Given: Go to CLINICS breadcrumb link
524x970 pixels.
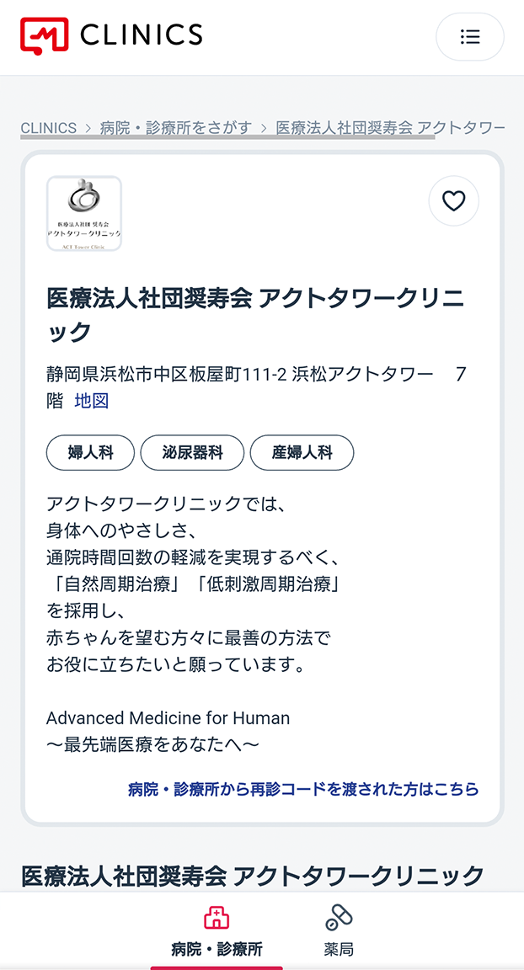Looking at the screenshot, I should pyautogui.click(x=49, y=128).
